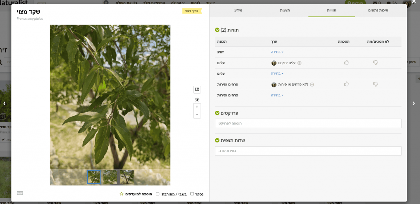Agree with ללא פרחים או פירות annotation
420x204 pixels.
(346, 84)
